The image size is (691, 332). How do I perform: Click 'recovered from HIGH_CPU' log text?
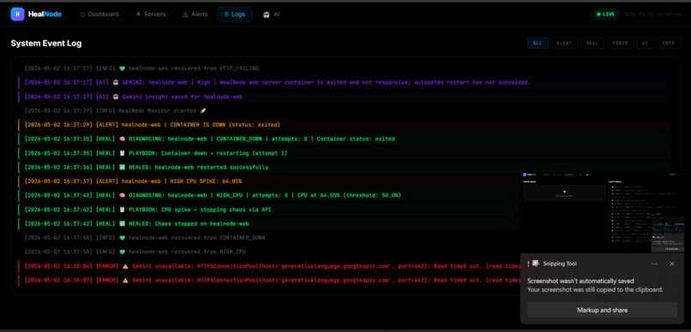coord(208,252)
